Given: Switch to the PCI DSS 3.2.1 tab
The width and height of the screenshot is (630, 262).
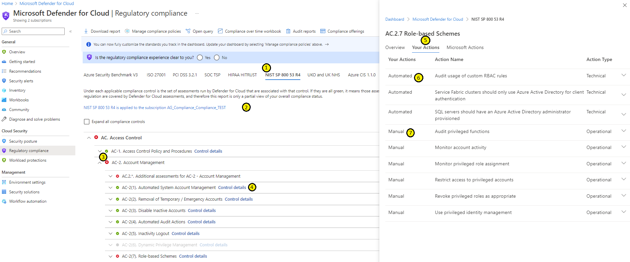Looking at the screenshot, I should [185, 75].
